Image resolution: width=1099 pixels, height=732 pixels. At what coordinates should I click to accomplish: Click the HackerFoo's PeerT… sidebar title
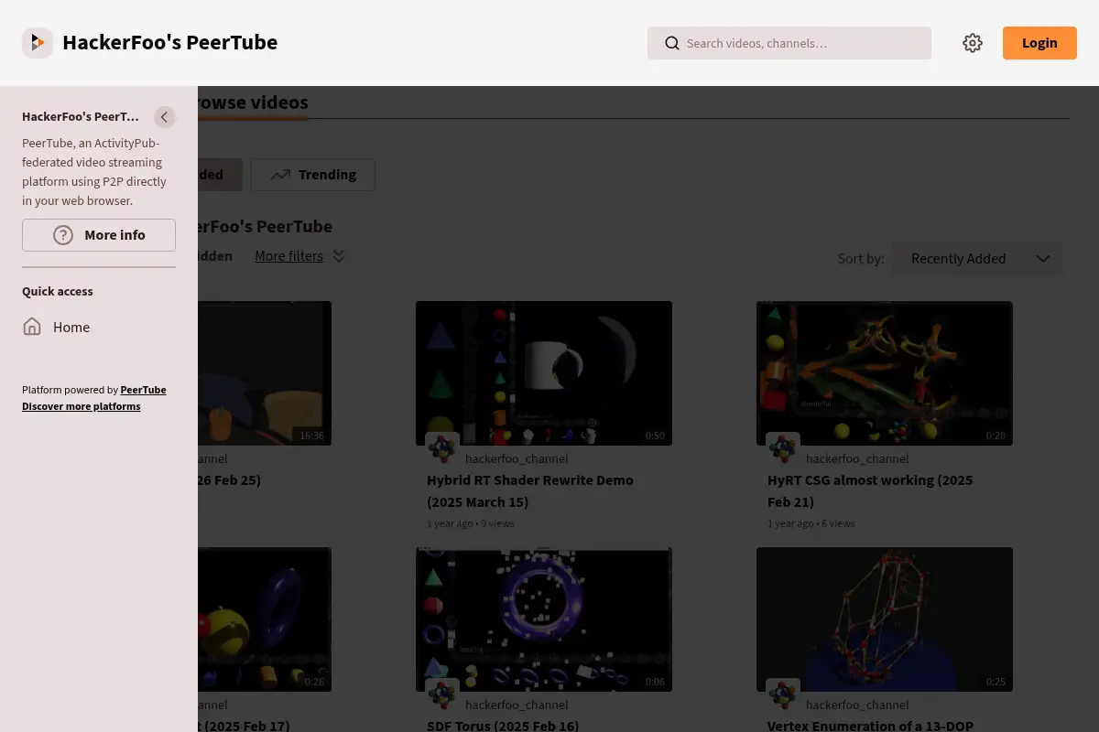tap(81, 117)
